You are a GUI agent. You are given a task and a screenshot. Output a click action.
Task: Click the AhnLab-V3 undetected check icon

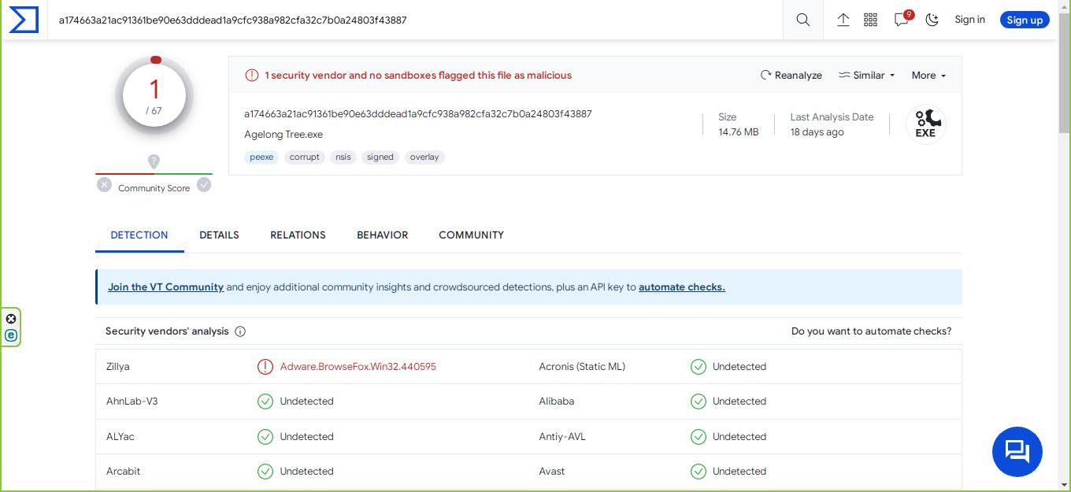click(265, 401)
